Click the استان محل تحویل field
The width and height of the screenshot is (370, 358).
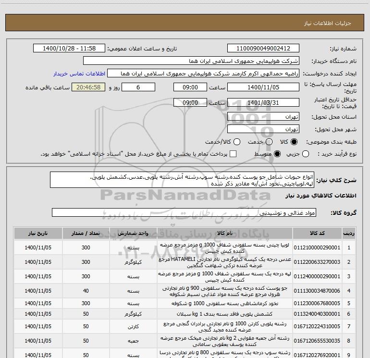(263, 117)
